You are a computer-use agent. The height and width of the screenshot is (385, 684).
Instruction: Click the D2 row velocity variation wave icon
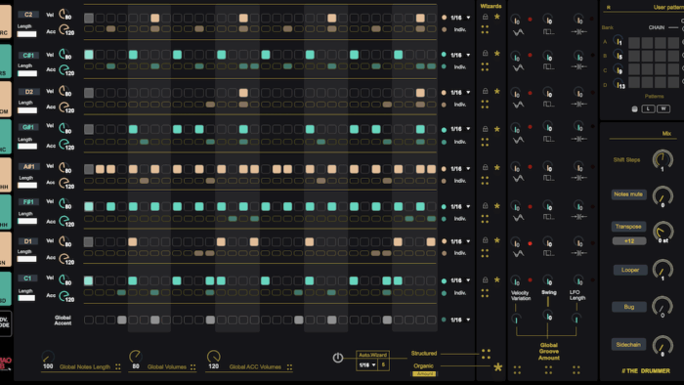(518, 105)
